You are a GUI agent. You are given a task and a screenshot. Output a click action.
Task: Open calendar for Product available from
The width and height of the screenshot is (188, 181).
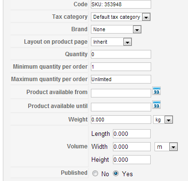click(156, 91)
